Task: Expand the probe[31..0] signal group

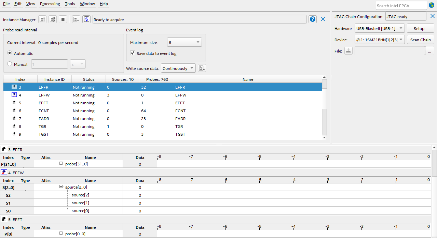Action: click(61, 164)
